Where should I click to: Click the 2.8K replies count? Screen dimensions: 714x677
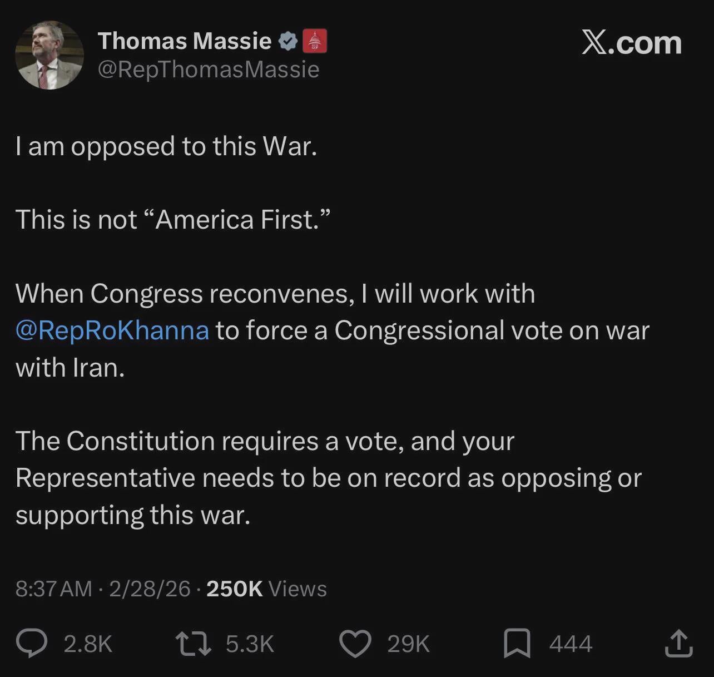click(88, 644)
